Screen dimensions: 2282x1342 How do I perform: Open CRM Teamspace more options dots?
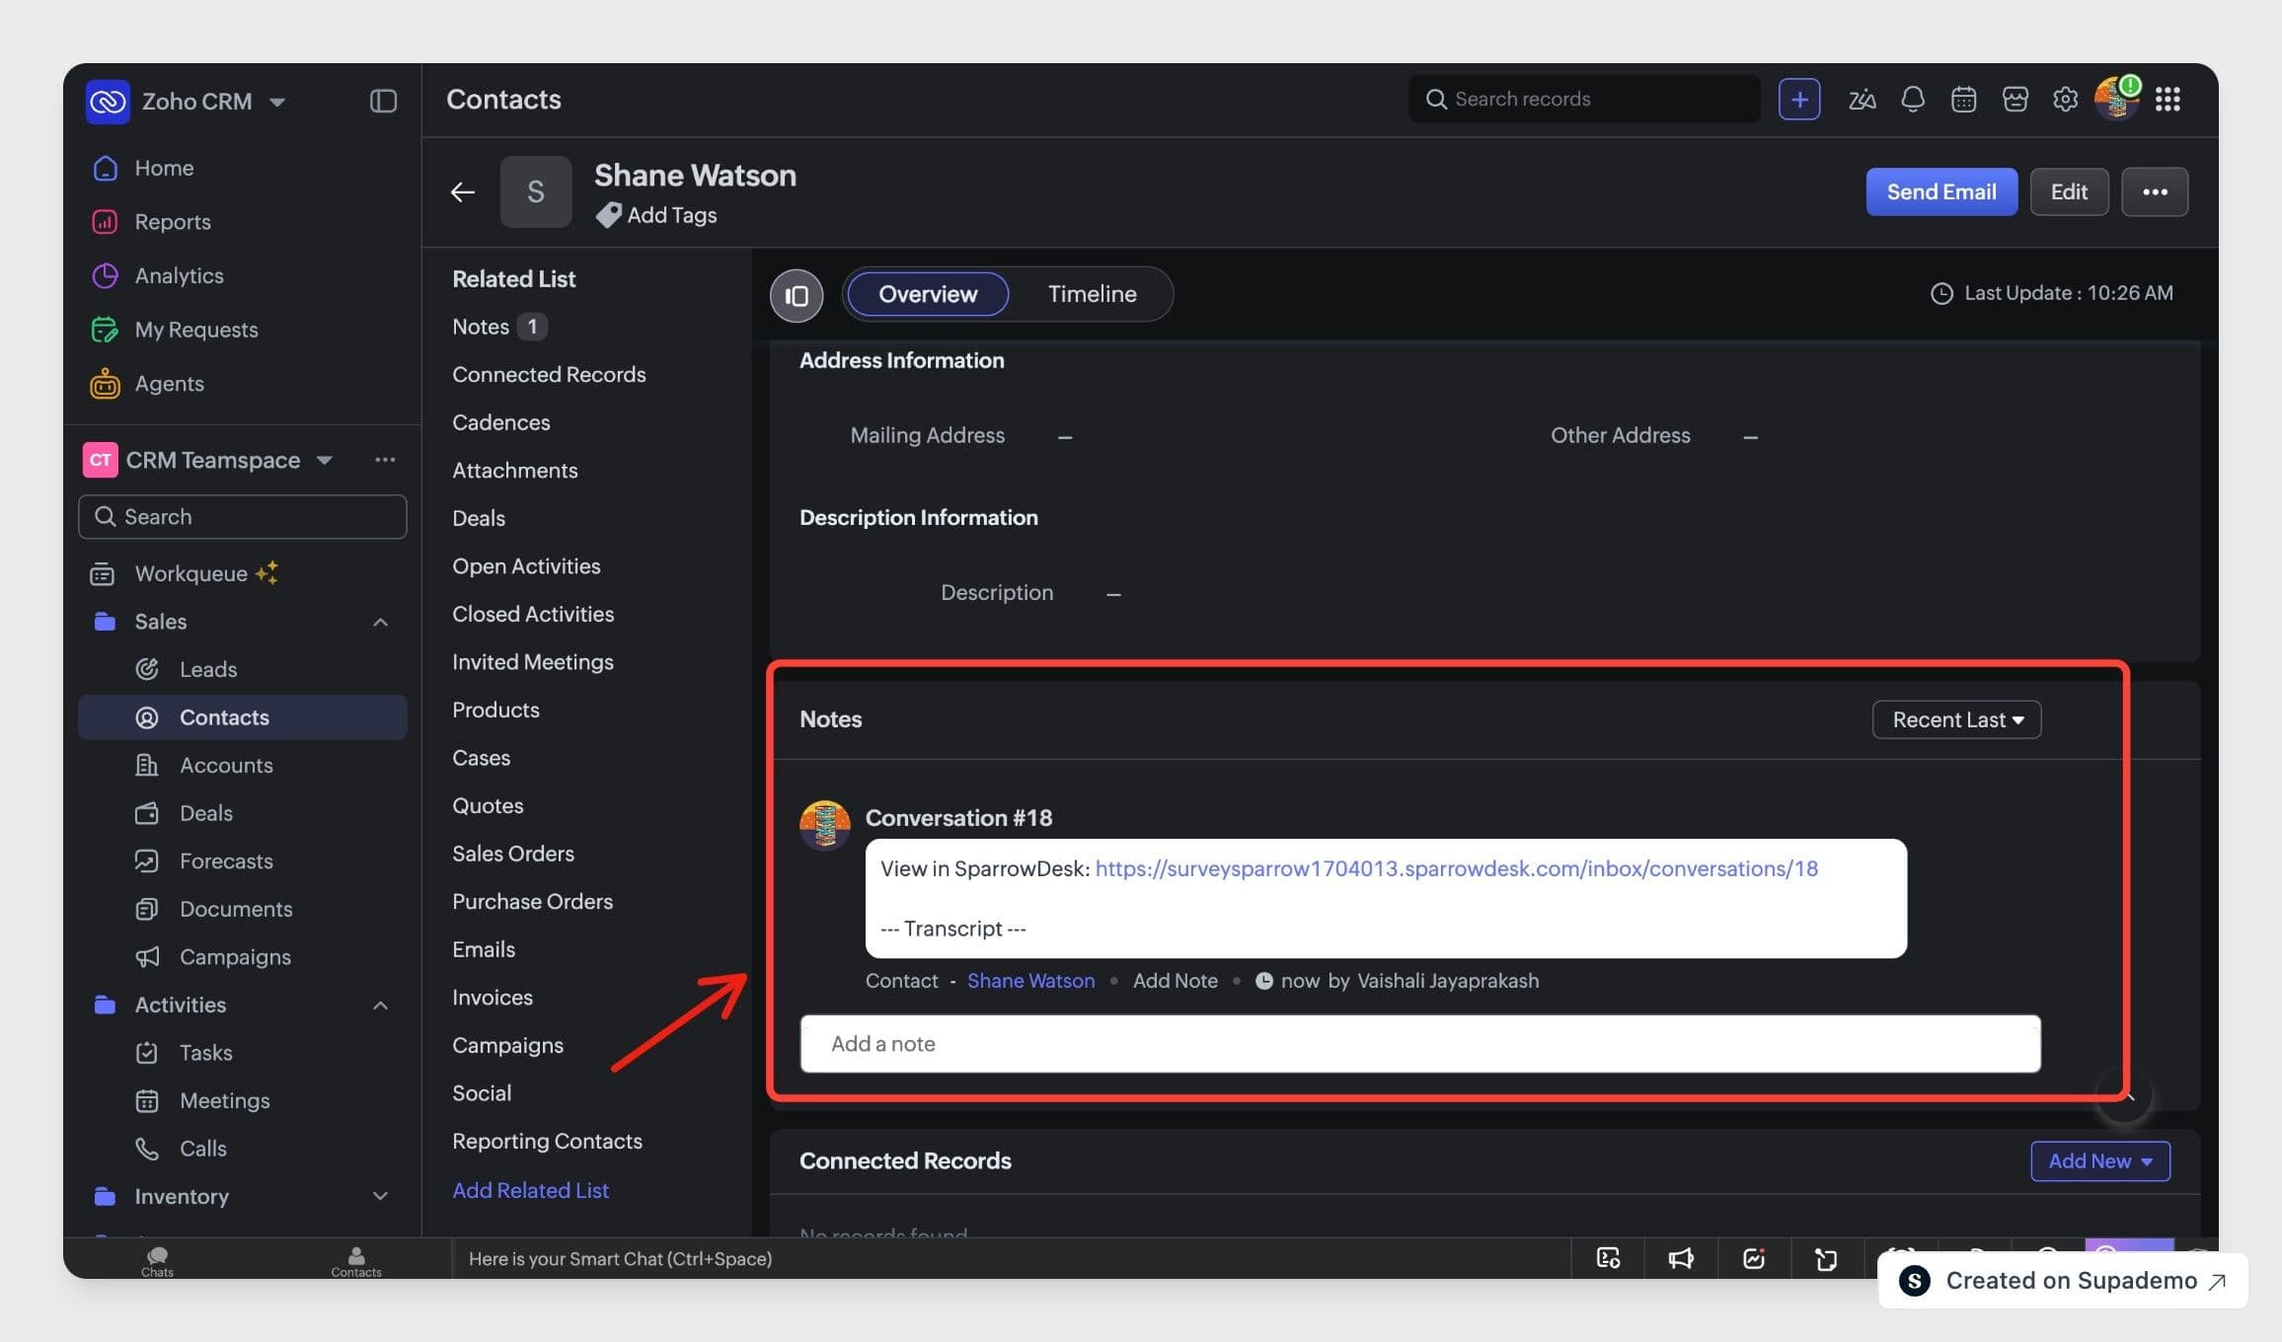coord(385,460)
